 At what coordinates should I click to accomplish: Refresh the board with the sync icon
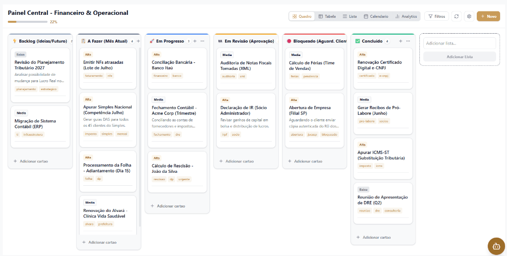point(456,16)
